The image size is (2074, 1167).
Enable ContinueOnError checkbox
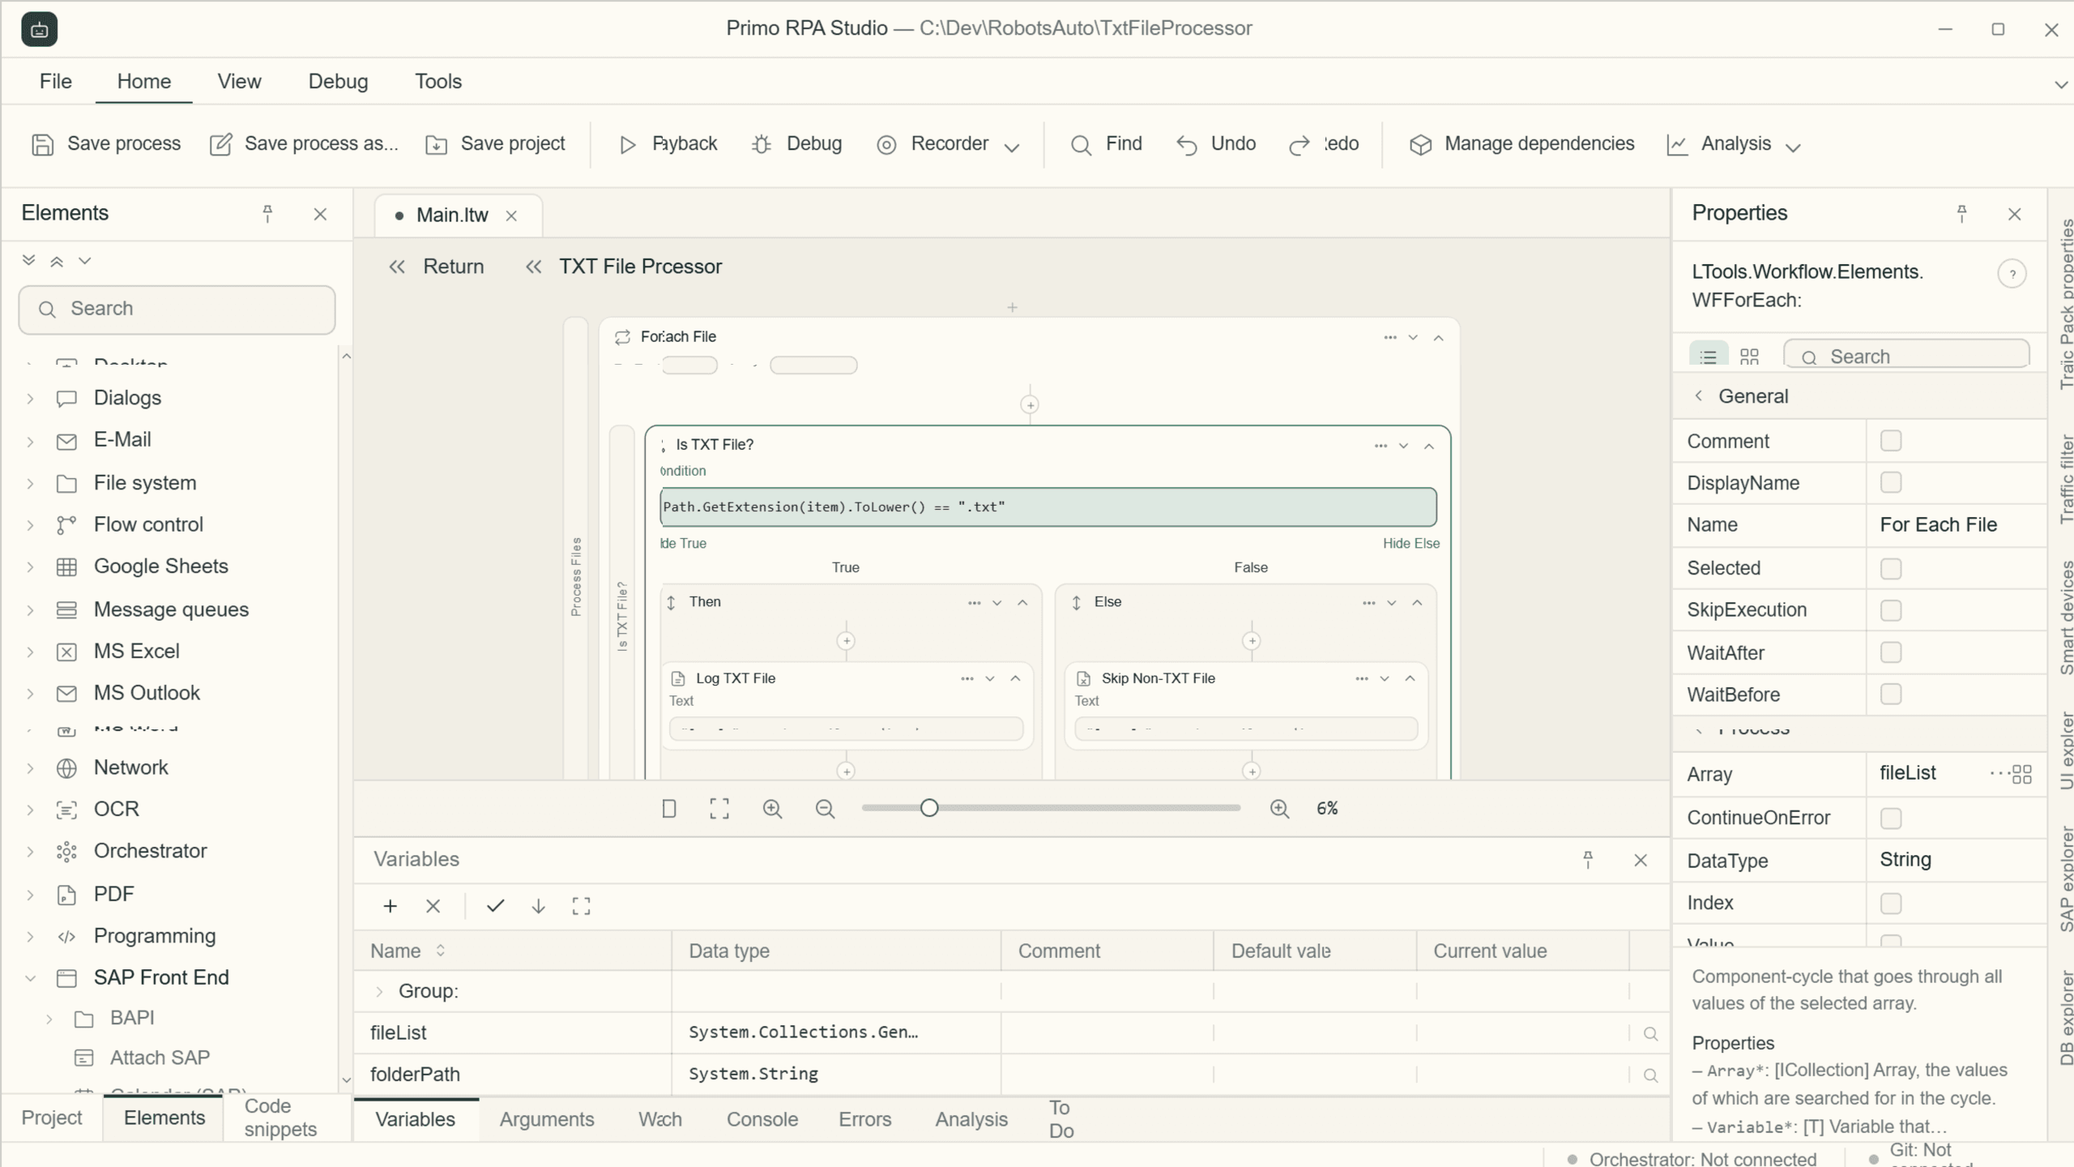[1891, 819]
